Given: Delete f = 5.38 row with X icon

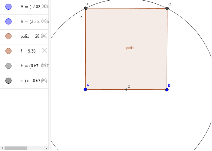Looking at the screenshot, I should 44,50.
